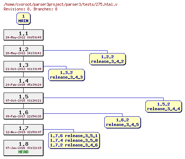The height and width of the screenshot is (159, 185).
Task: Click date 12-Nov-2019 02:54:07
Action: (x=24, y=132)
